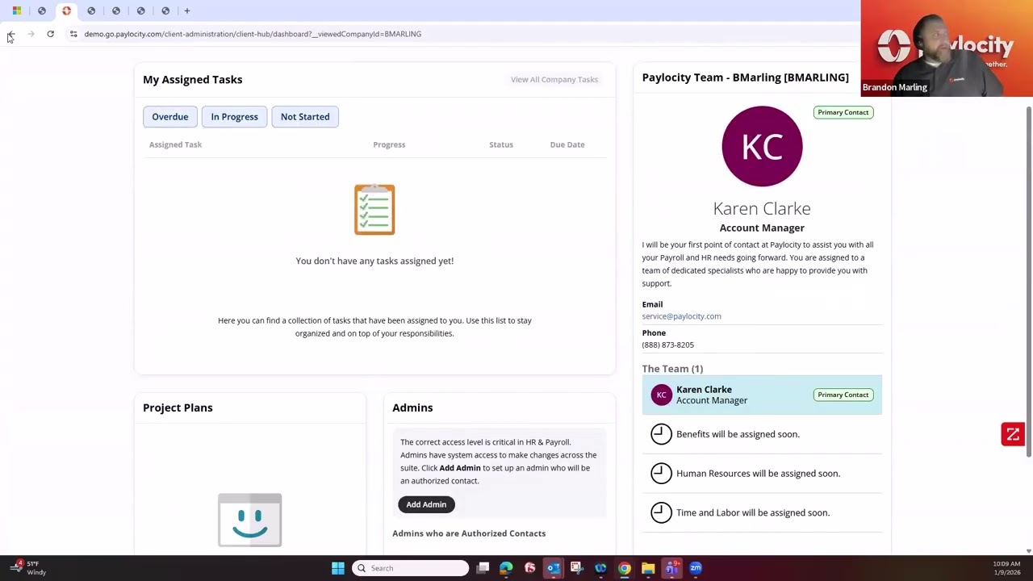
Task: Click 'Admins who are Authorized Contacts' heading
Action: (x=469, y=533)
